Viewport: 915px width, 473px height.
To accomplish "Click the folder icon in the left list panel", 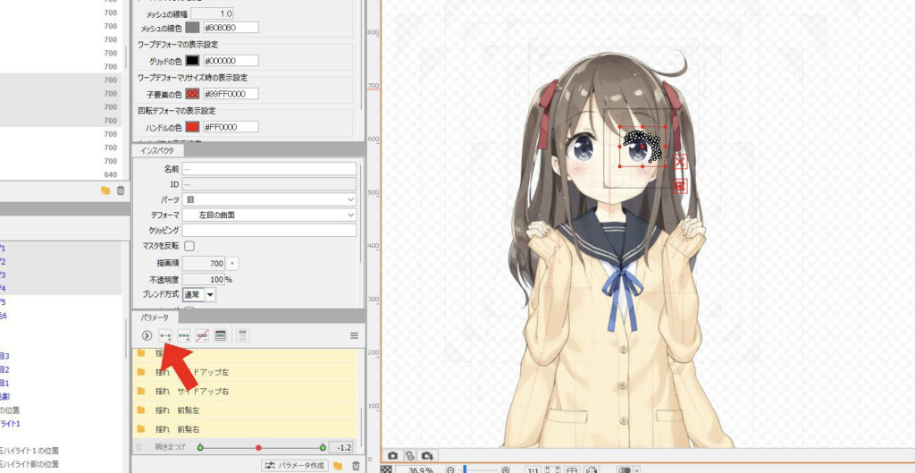I will (x=105, y=190).
